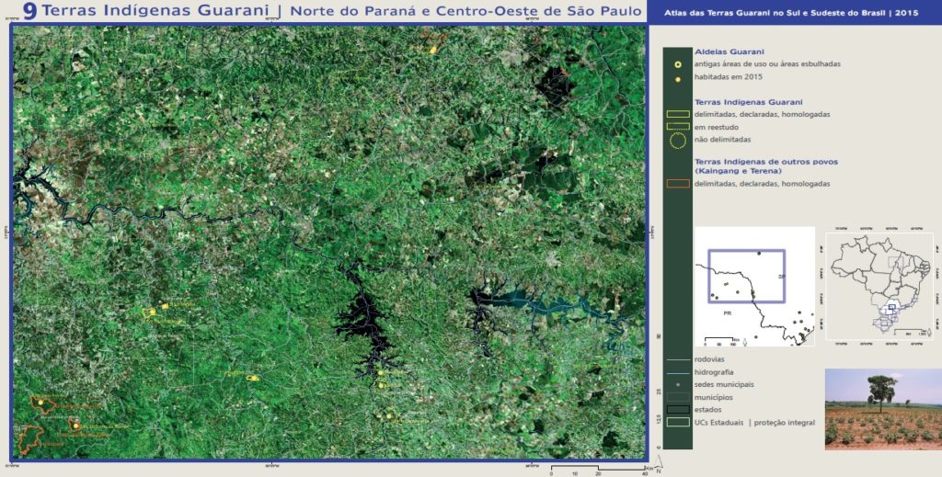The image size is (942, 477).
Task: Click 'antigas áreas de uso ou áreas esbulhadas' label
Action: tap(767, 64)
